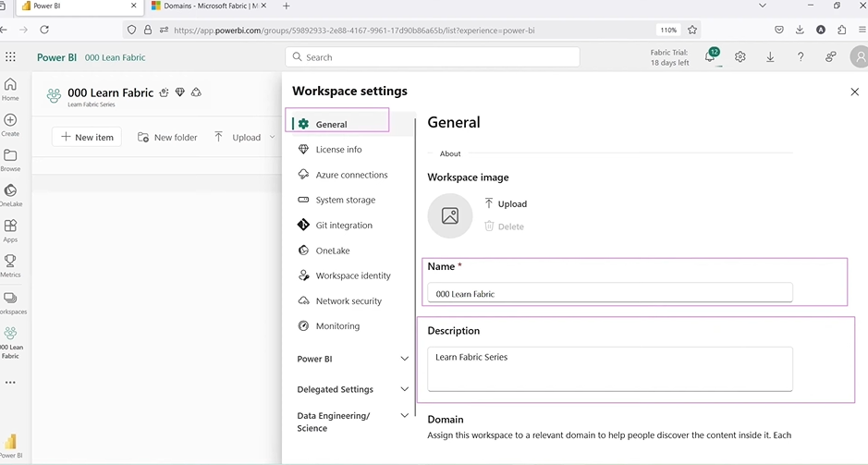Viewport: 868px width, 465px height.
Task: Open OneLake in the left sidebar
Action: (x=10, y=196)
